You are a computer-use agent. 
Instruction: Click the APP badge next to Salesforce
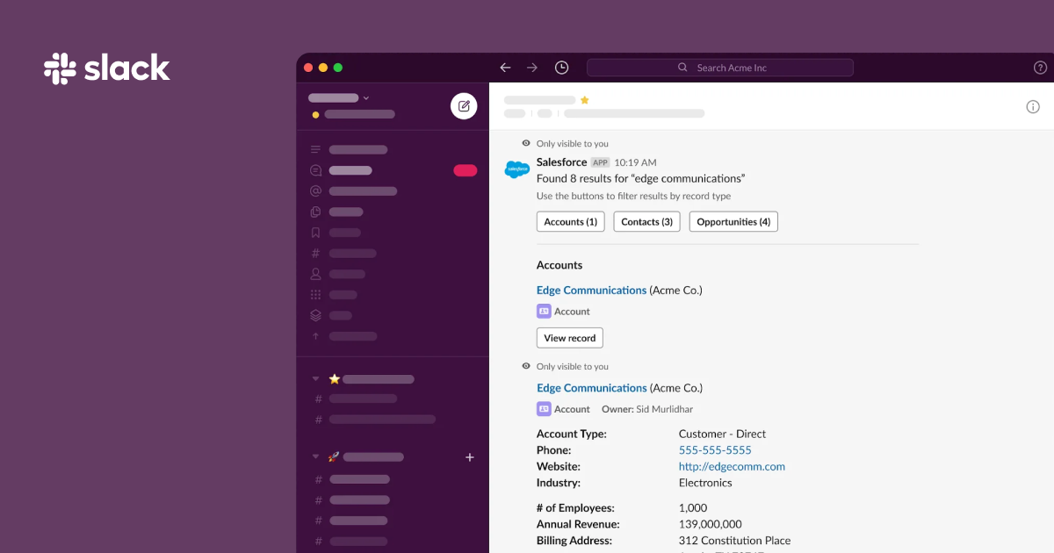tap(600, 162)
